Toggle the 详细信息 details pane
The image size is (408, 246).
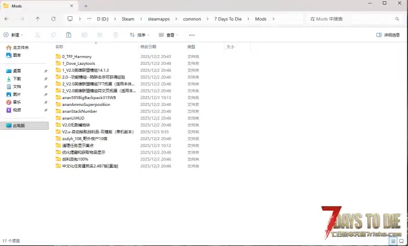click(388, 35)
